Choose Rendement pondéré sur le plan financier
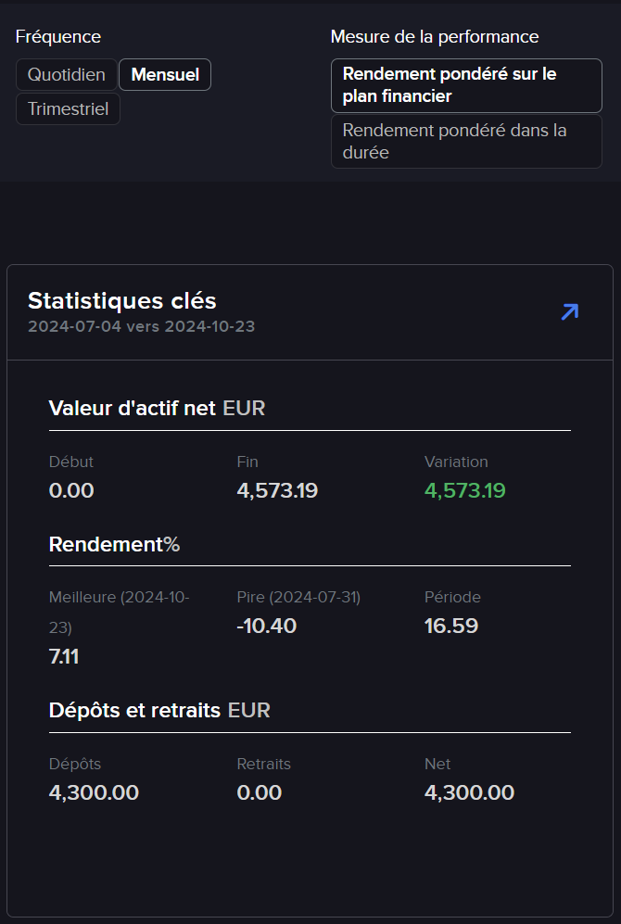621x924 pixels. 466,85
